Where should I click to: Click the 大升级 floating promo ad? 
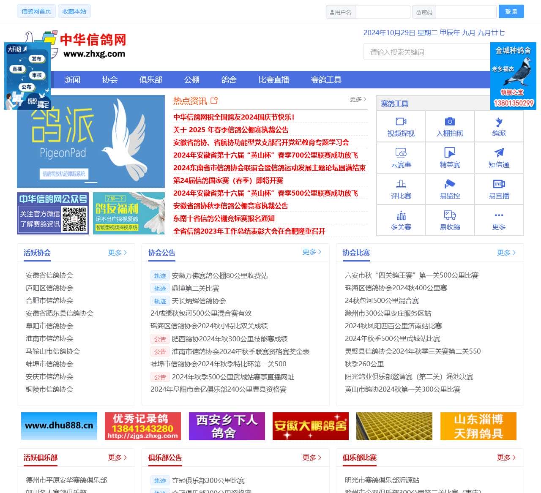27,76
